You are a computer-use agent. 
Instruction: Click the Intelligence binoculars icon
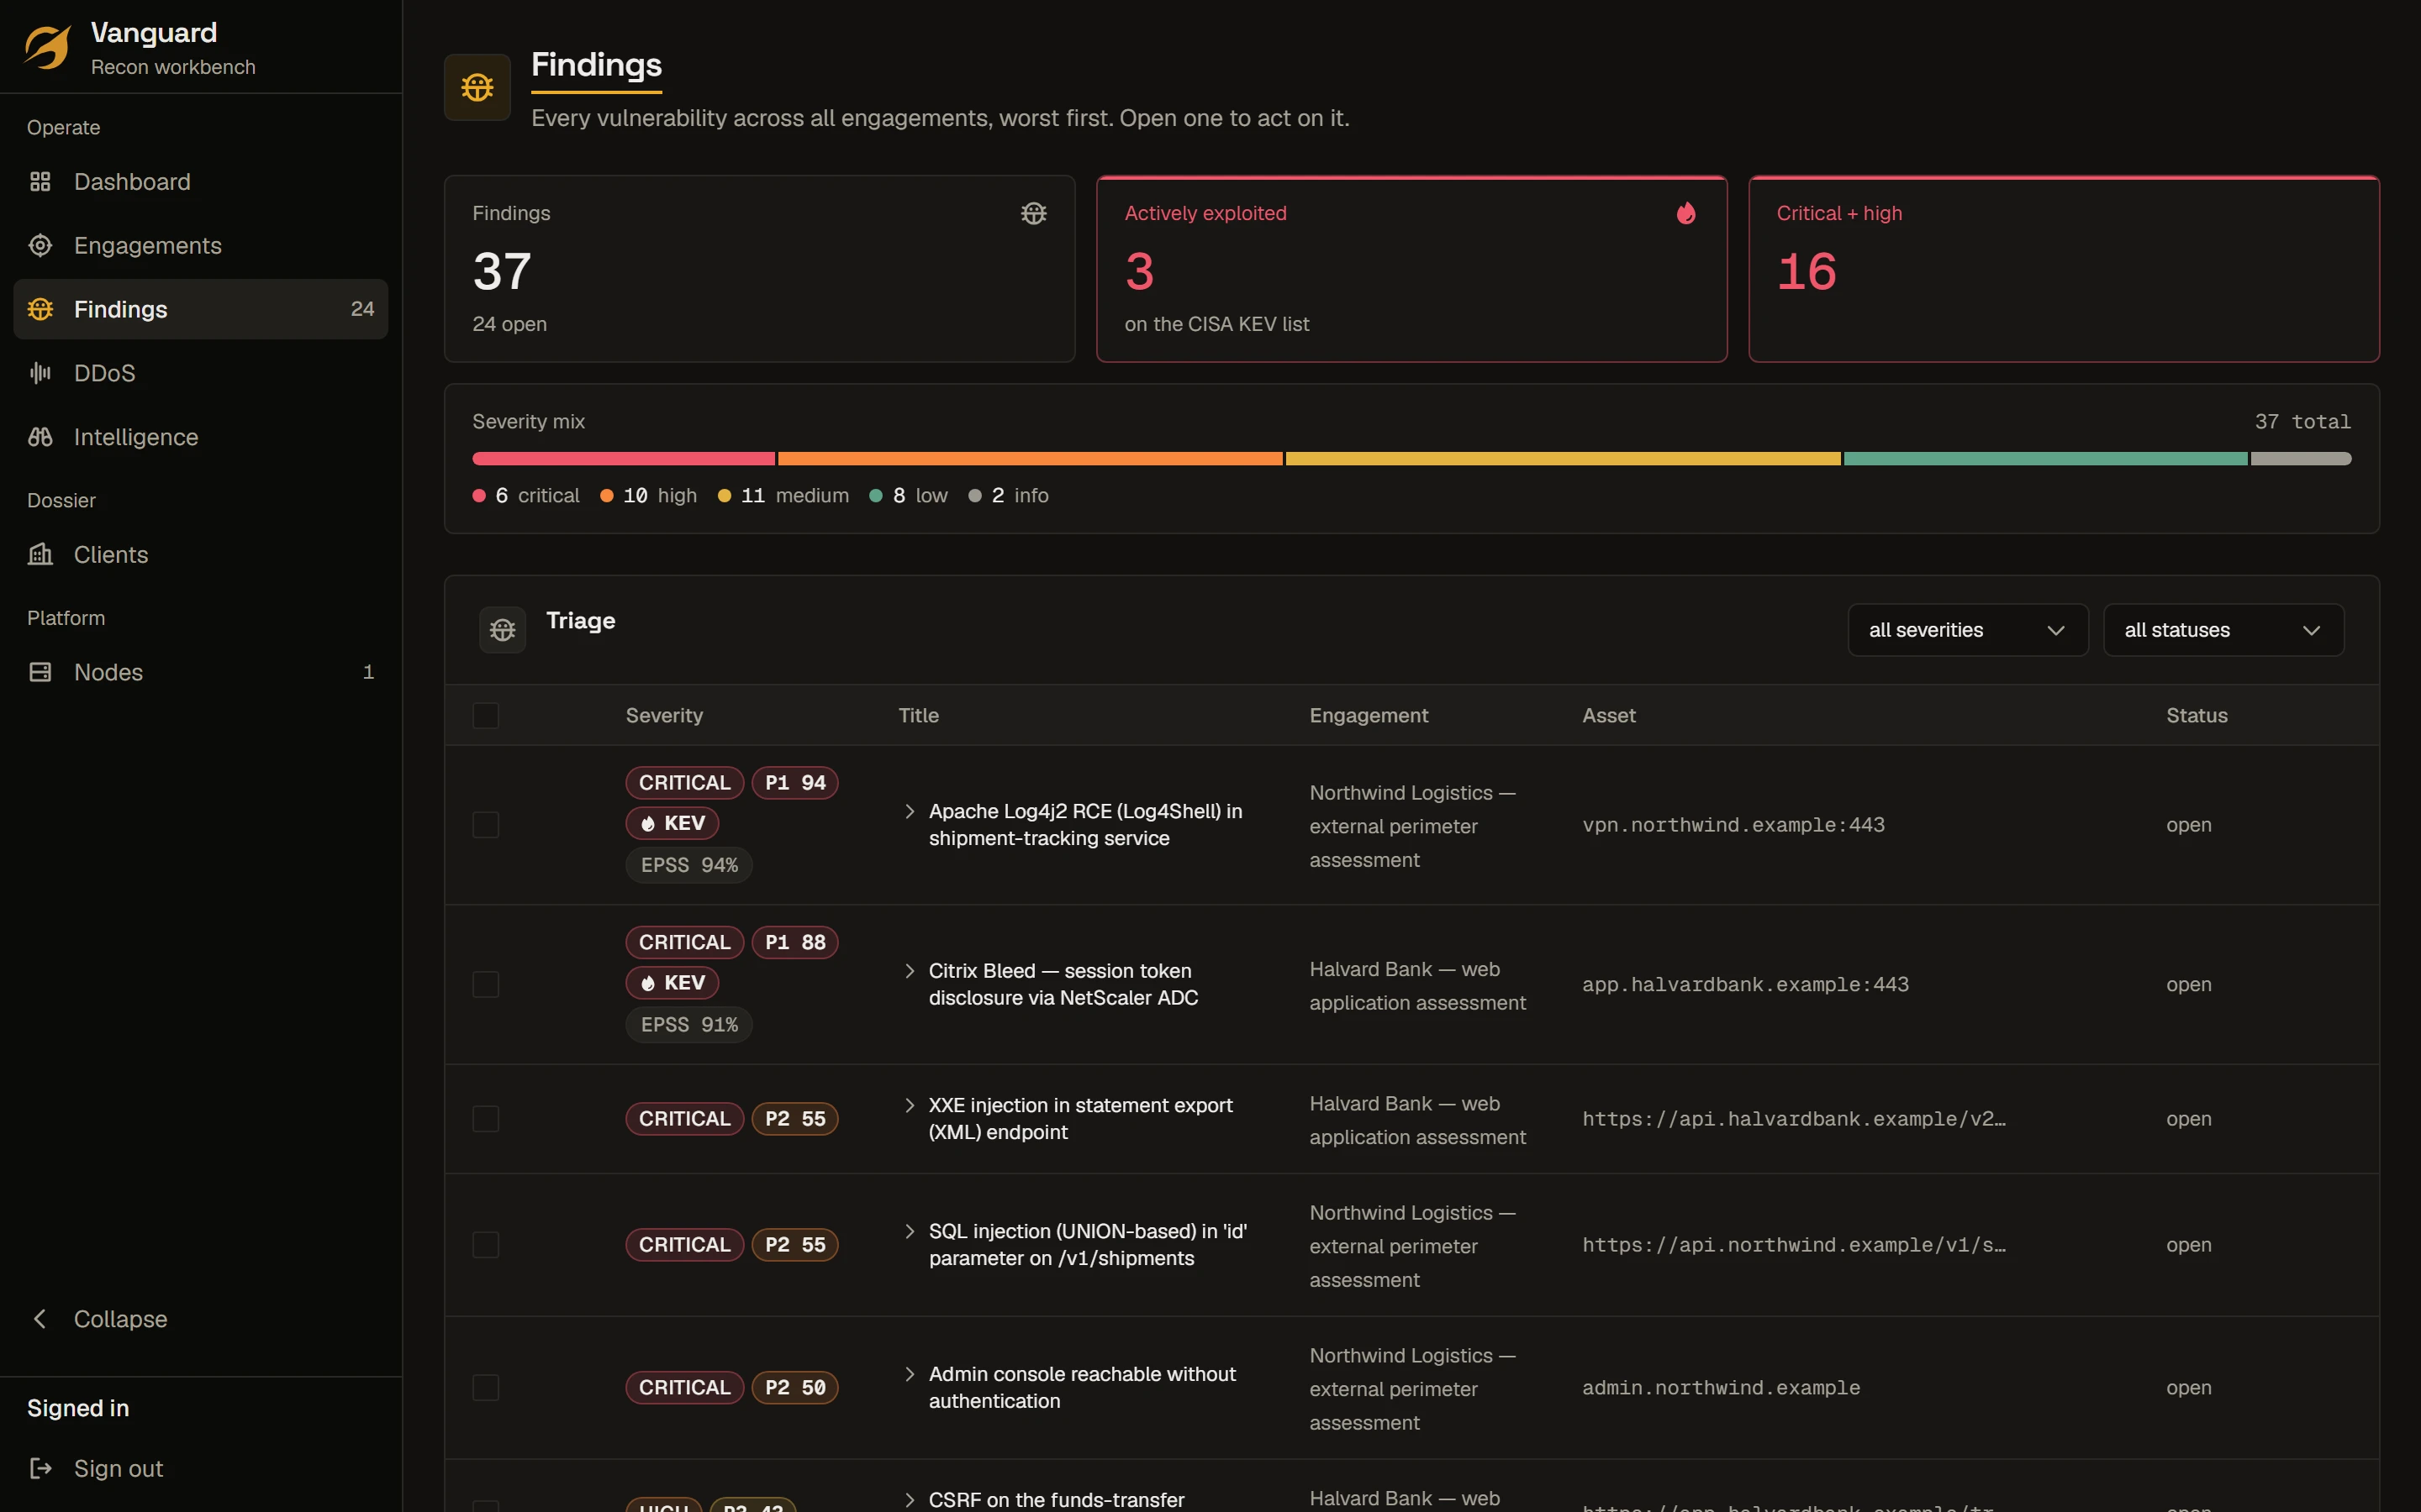[x=40, y=437]
